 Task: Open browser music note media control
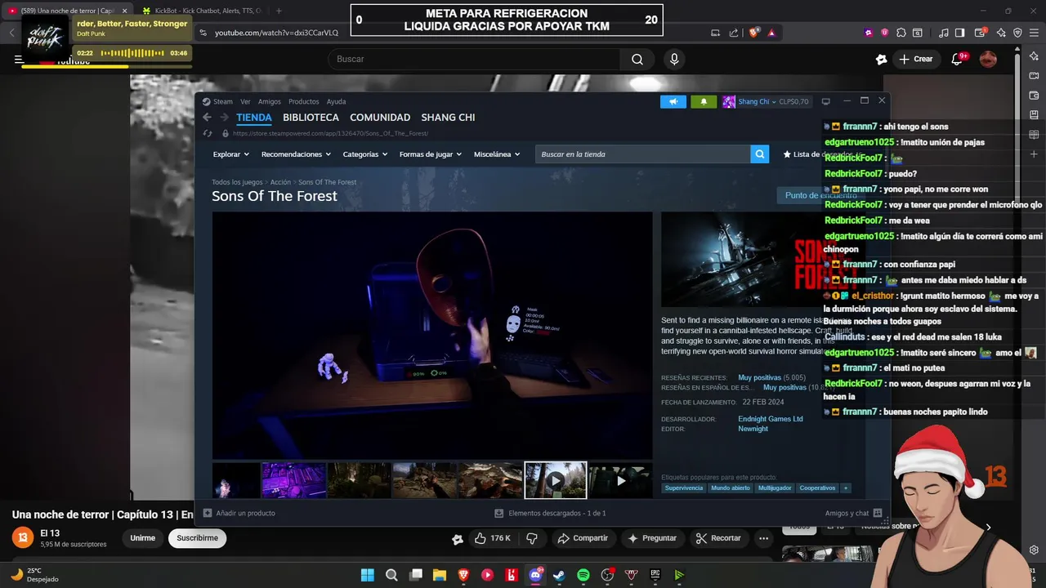[944, 33]
